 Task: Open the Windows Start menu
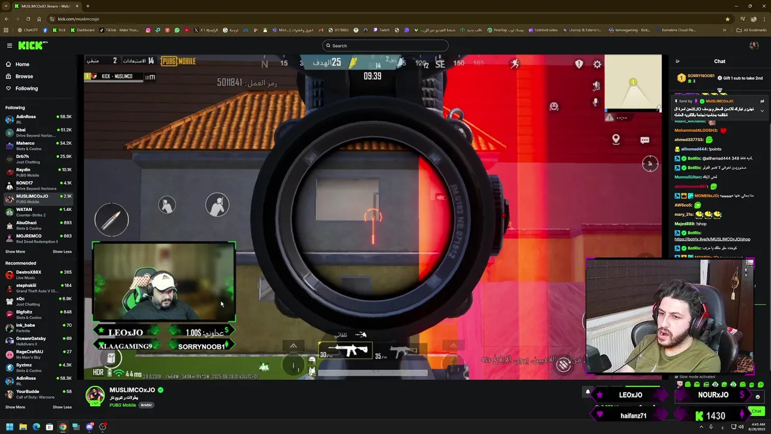click(x=9, y=427)
